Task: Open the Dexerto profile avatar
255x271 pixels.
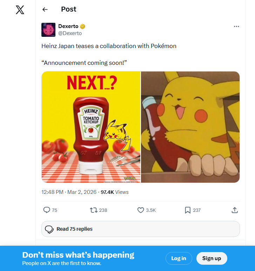Action: coord(48,30)
